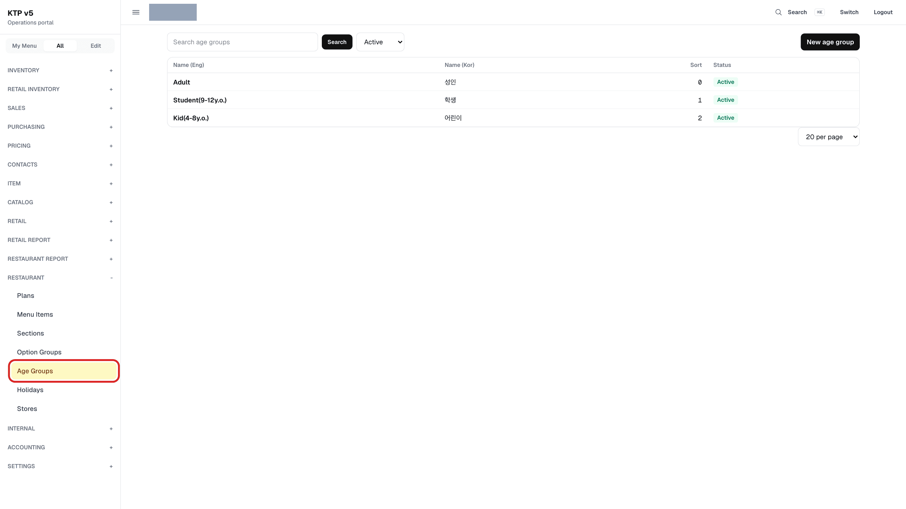Open the Student(9-12y.o.) row
The height and width of the screenshot is (509, 906).
(x=513, y=100)
